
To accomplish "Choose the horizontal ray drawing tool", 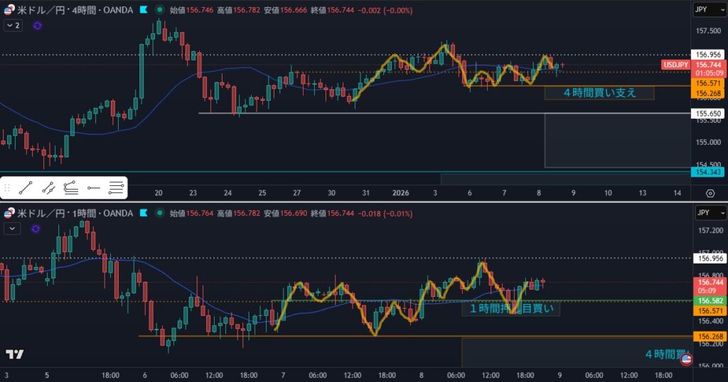I will (x=94, y=188).
